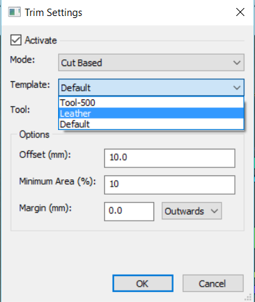The width and height of the screenshot is (255, 302).
Task: Click the Template dropdown chevron arrow
Action: click(x=237, y=87)
